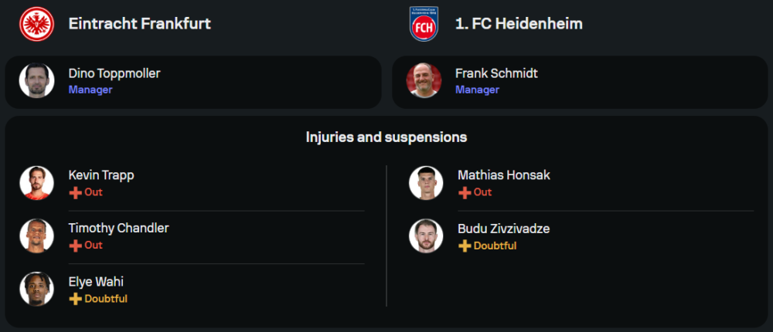Click the Injuries and suspensions heading

coord(386,137)
